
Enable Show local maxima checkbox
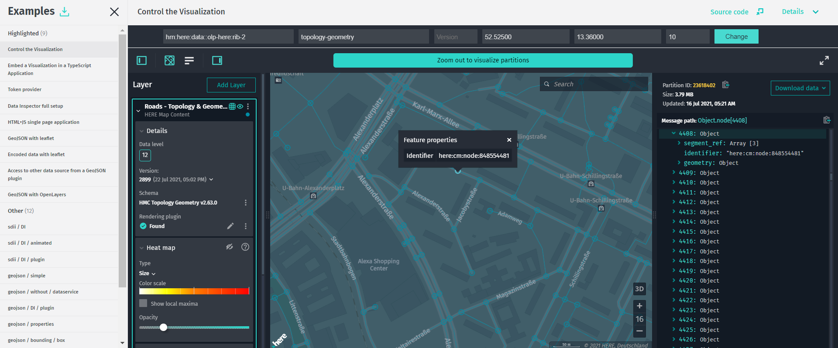(x=143, y=303)
